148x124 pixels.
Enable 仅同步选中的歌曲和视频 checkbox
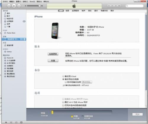click(63, 105)
